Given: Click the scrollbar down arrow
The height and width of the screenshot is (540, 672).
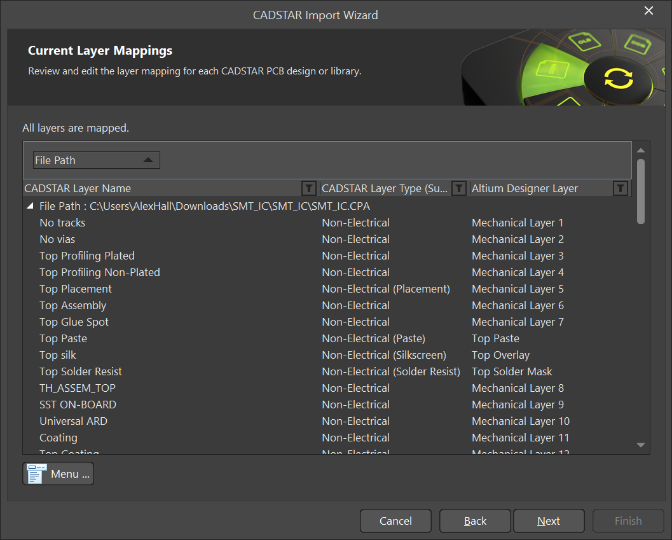Looking at the screenshot, I should click(x=641, y=445).
